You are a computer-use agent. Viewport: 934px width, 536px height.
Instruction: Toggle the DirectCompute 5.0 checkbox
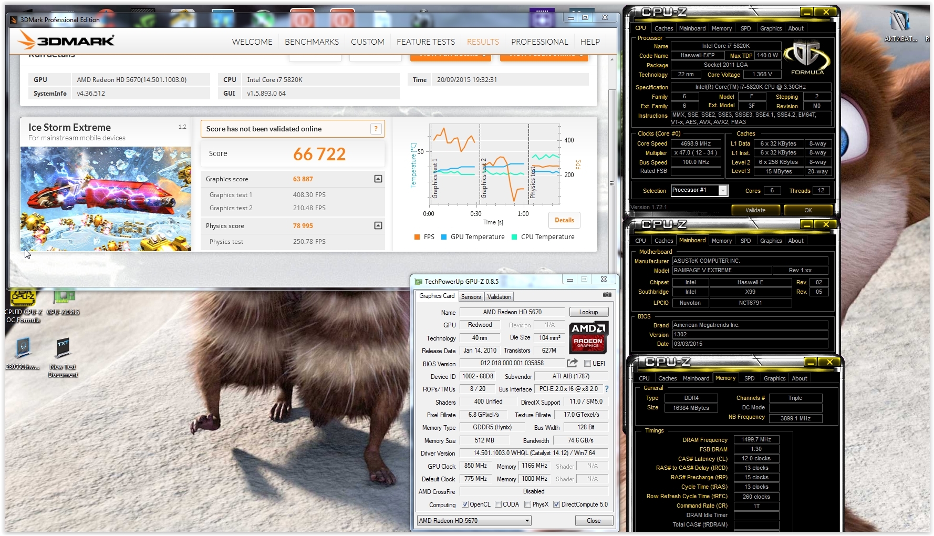pyautogui.click(x=556, y=504)
